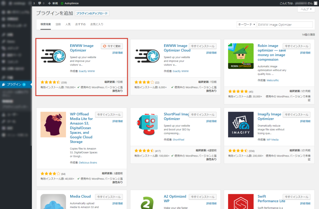Viewport: 319px width, 209px height.
Task: Click the plugin search input field
Action: 285,25
